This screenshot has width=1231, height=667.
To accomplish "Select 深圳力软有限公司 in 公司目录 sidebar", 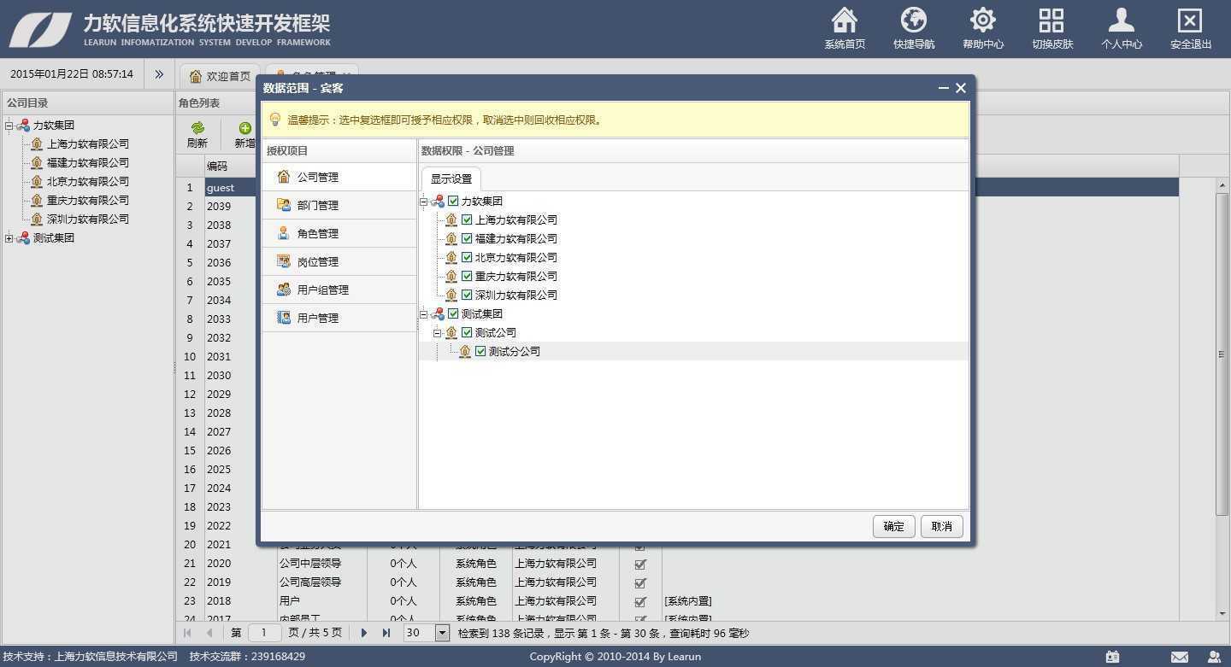I will (x=88, y=219).
